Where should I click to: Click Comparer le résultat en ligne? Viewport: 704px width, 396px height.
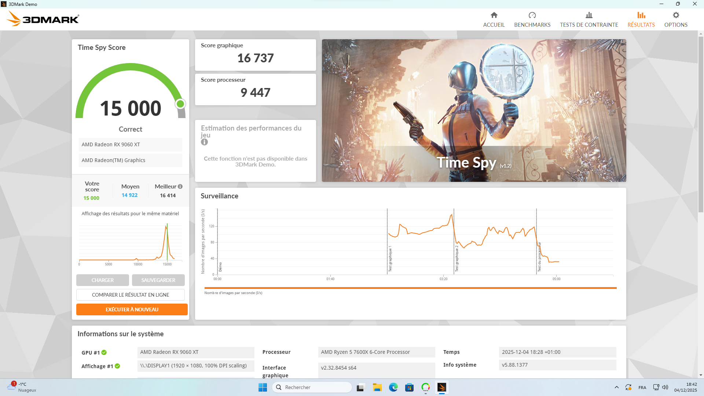tap(131, 295)
